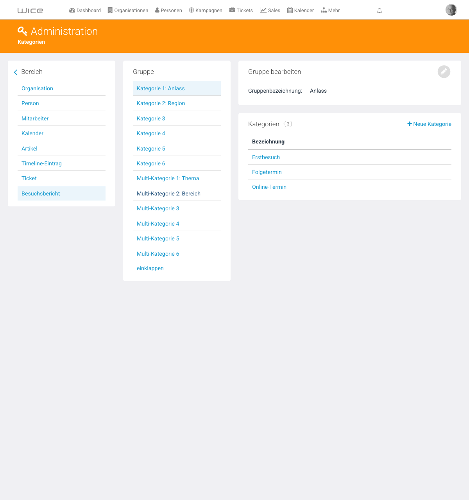
Task: Expand the Mehr menu
Action: pos(330,11)
